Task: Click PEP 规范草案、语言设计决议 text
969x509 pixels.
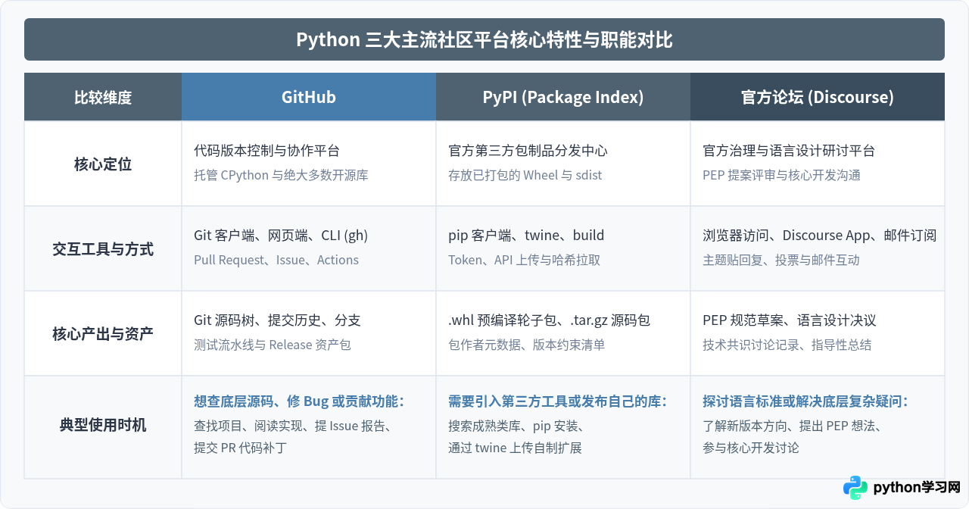Action: click(x=790, y=320)
